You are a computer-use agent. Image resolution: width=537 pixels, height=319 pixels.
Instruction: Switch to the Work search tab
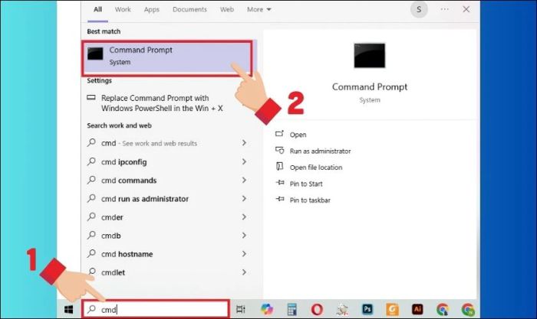(x=123, y=10)
